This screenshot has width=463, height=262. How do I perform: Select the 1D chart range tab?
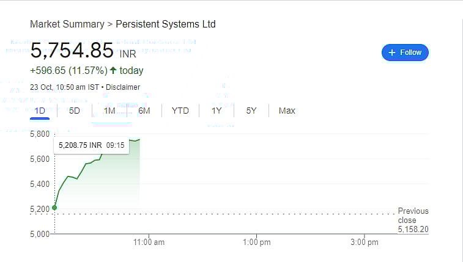(x=40, y=111)
